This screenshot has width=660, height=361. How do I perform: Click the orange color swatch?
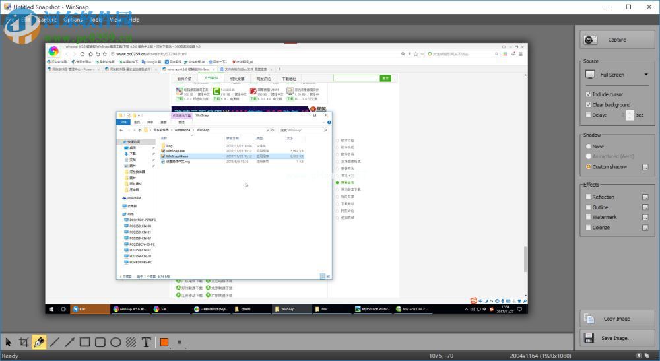164,342
